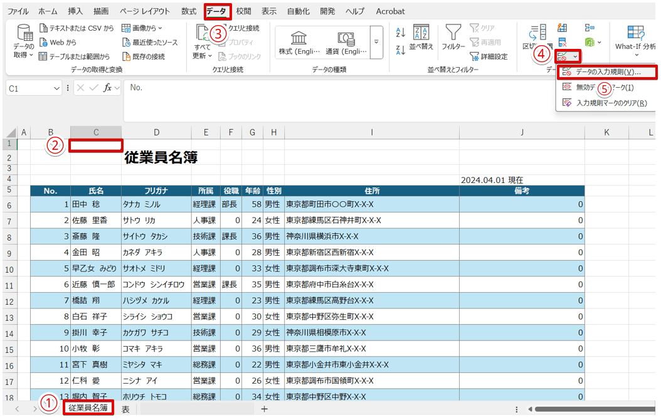
Task: Click the sort ascending A-Z icon
Action: (401, 32)
